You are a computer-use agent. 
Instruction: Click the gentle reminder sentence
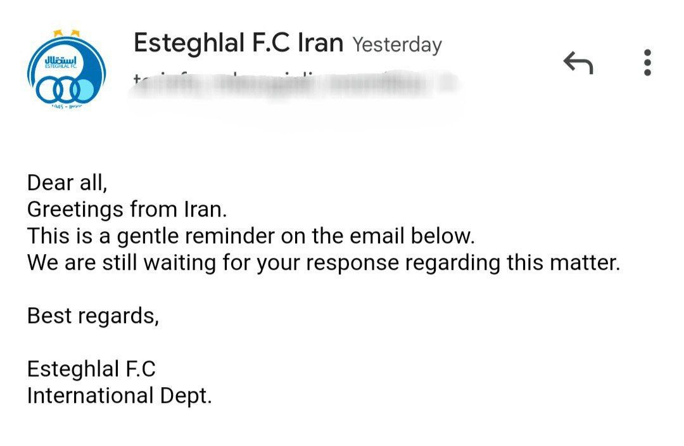(251, 236)
